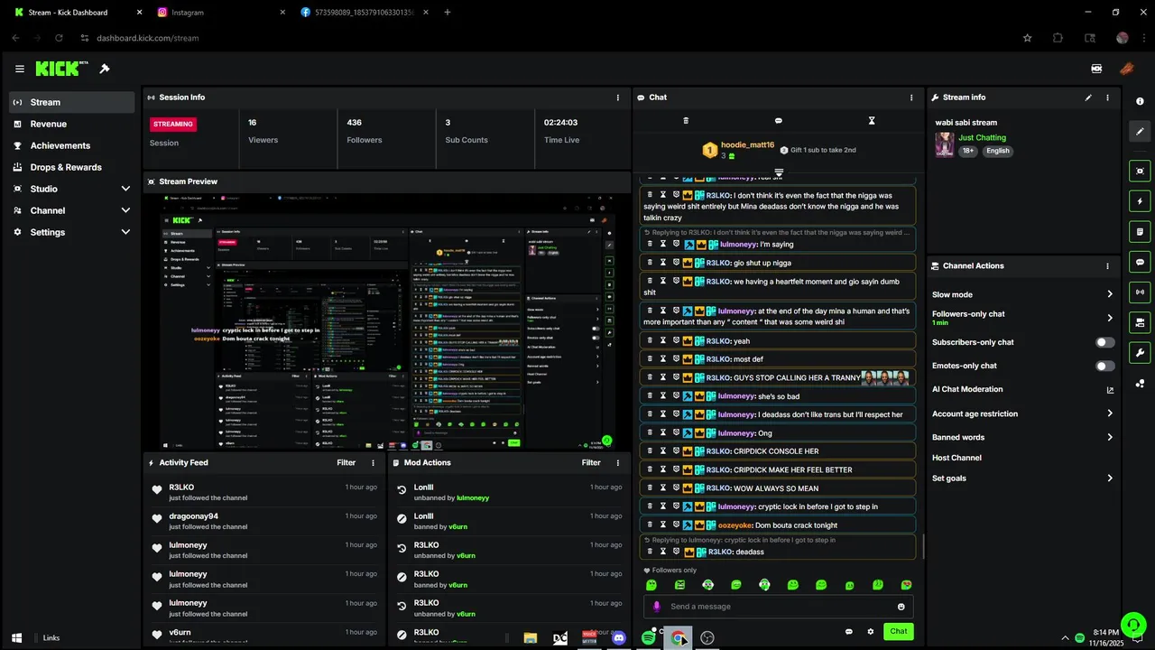
Task: Open Activity Feed Filter dropdown
Action: [346, 463]
